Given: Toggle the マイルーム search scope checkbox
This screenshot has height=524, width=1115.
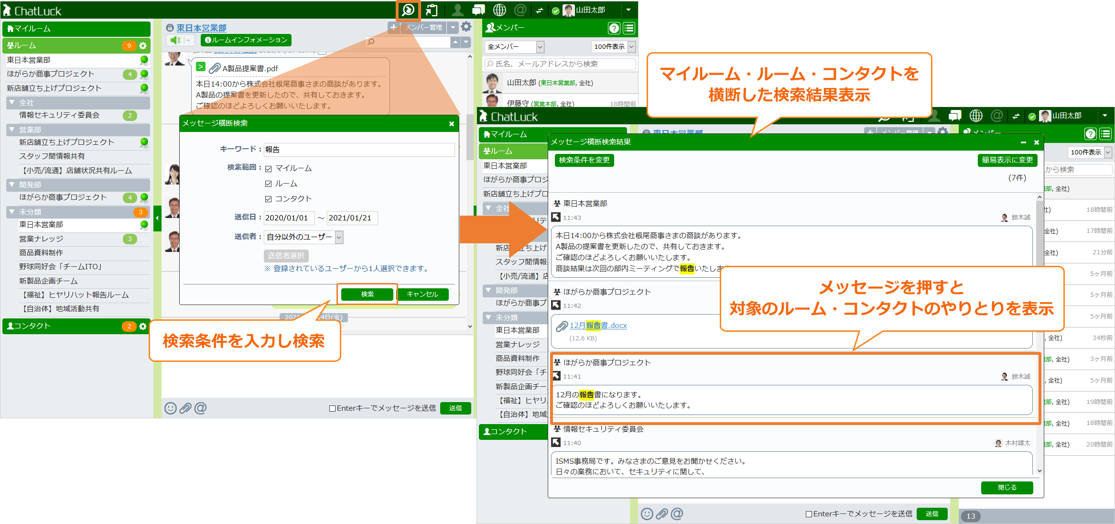Looking at the screenshot, I should point(269,169).
